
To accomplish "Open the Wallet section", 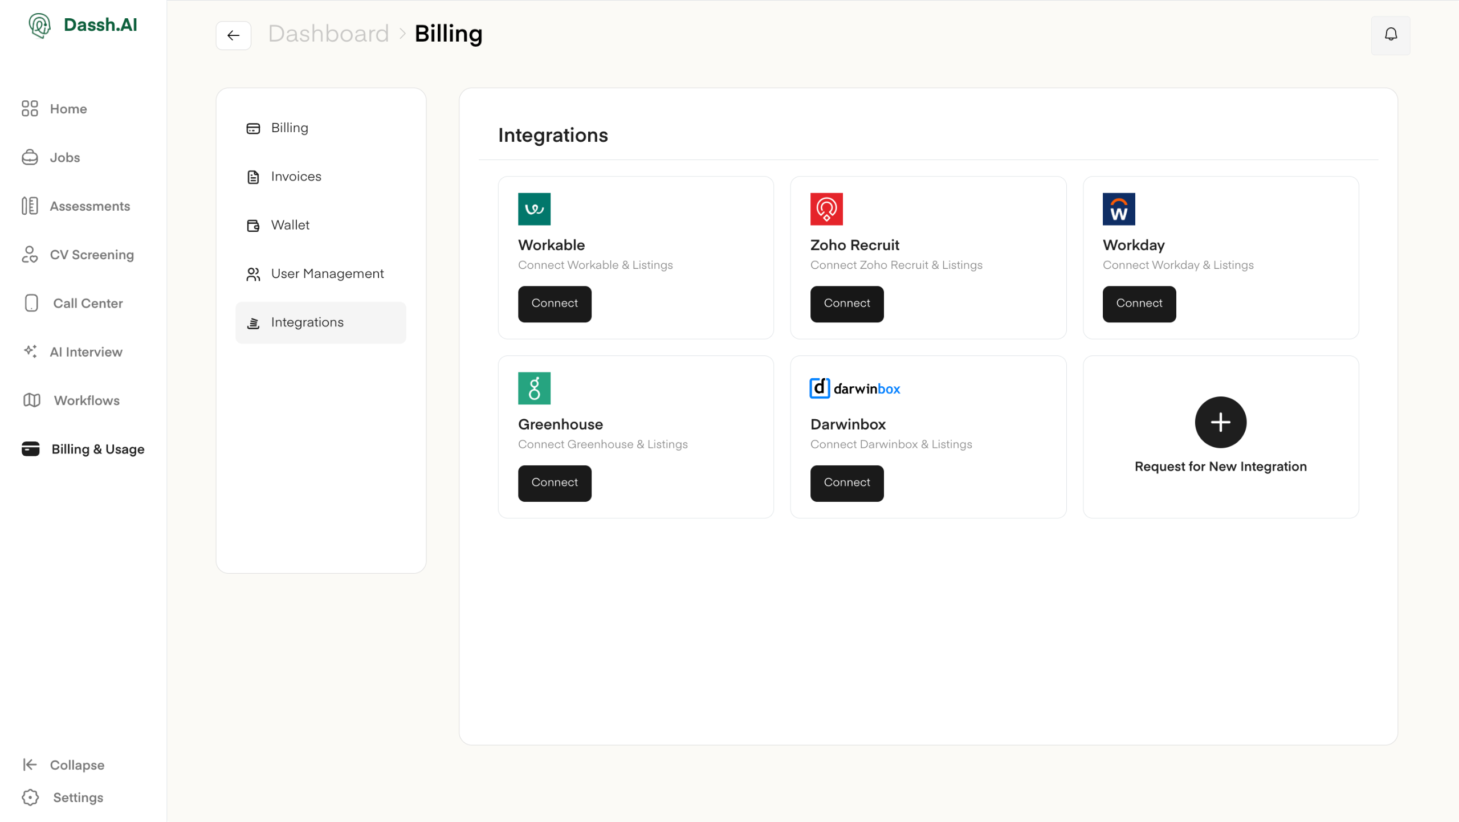I will tap(290, 225).
